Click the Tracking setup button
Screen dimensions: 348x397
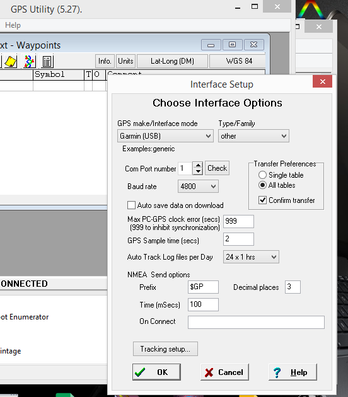pyautogui.click(x=165, y=349)
